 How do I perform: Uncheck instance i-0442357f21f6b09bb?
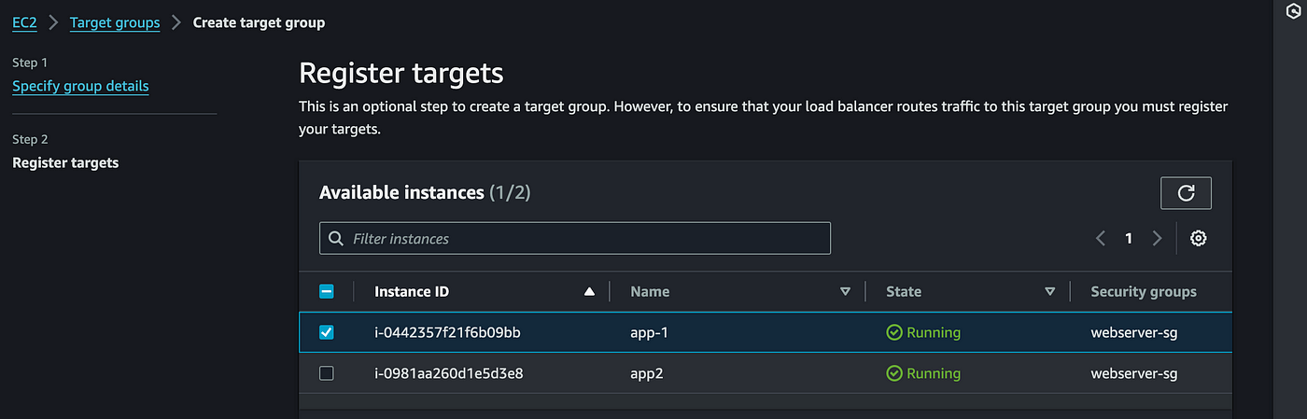tap(327, 332)
